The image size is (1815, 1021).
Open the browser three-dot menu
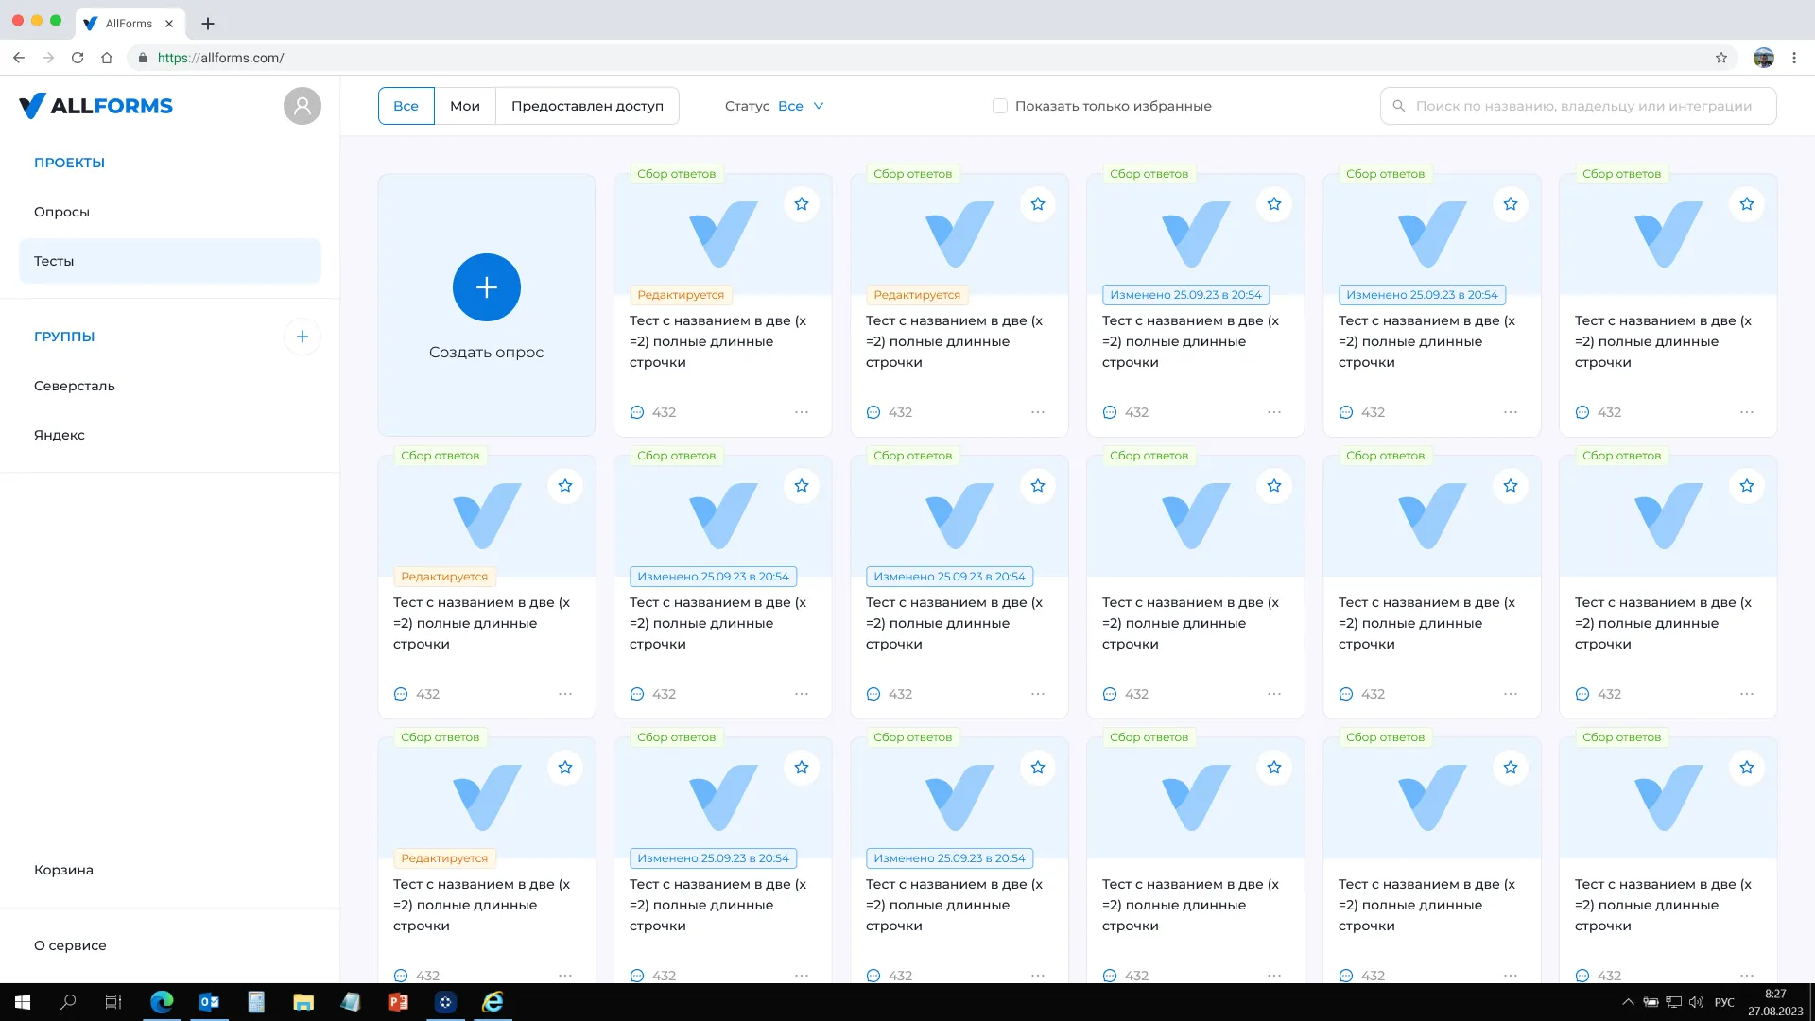pyautogui.click(x=1794, y=58)
